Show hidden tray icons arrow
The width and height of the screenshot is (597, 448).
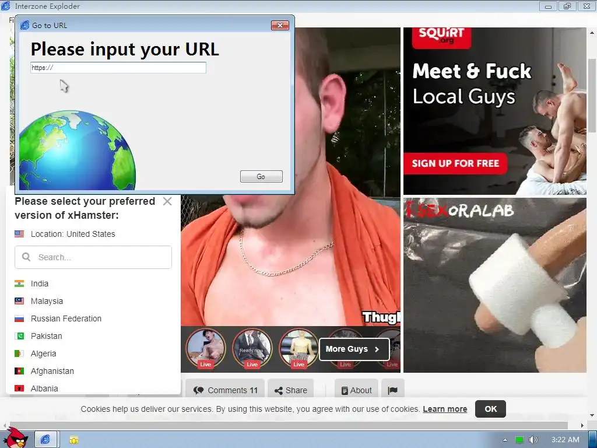click(x=505, y=440)
